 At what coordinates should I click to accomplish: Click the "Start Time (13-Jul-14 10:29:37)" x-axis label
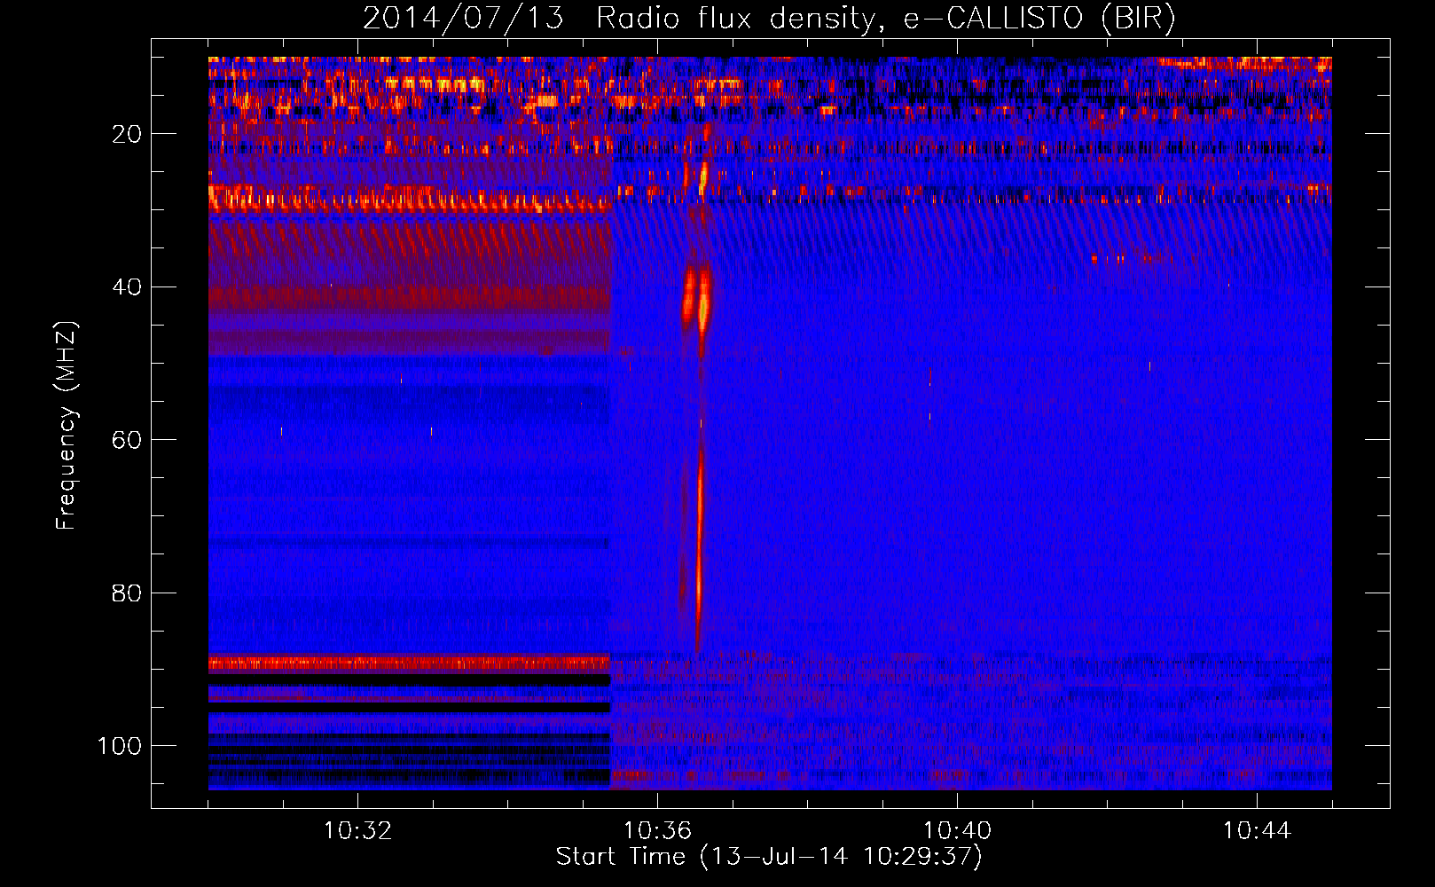click(x=769, y=857)
